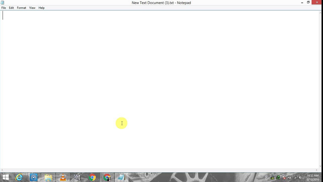
Task: Open the Format menu
Action: [21, 8]
